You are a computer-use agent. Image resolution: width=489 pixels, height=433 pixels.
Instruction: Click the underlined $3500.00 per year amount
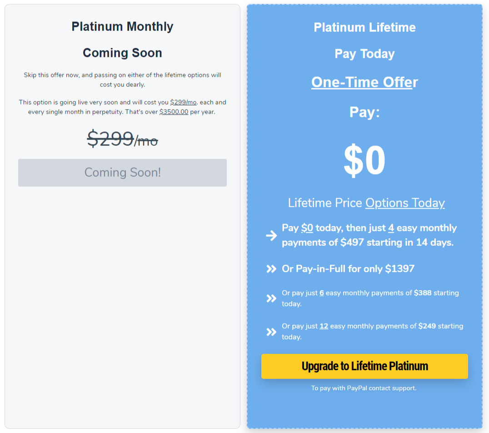174,112
